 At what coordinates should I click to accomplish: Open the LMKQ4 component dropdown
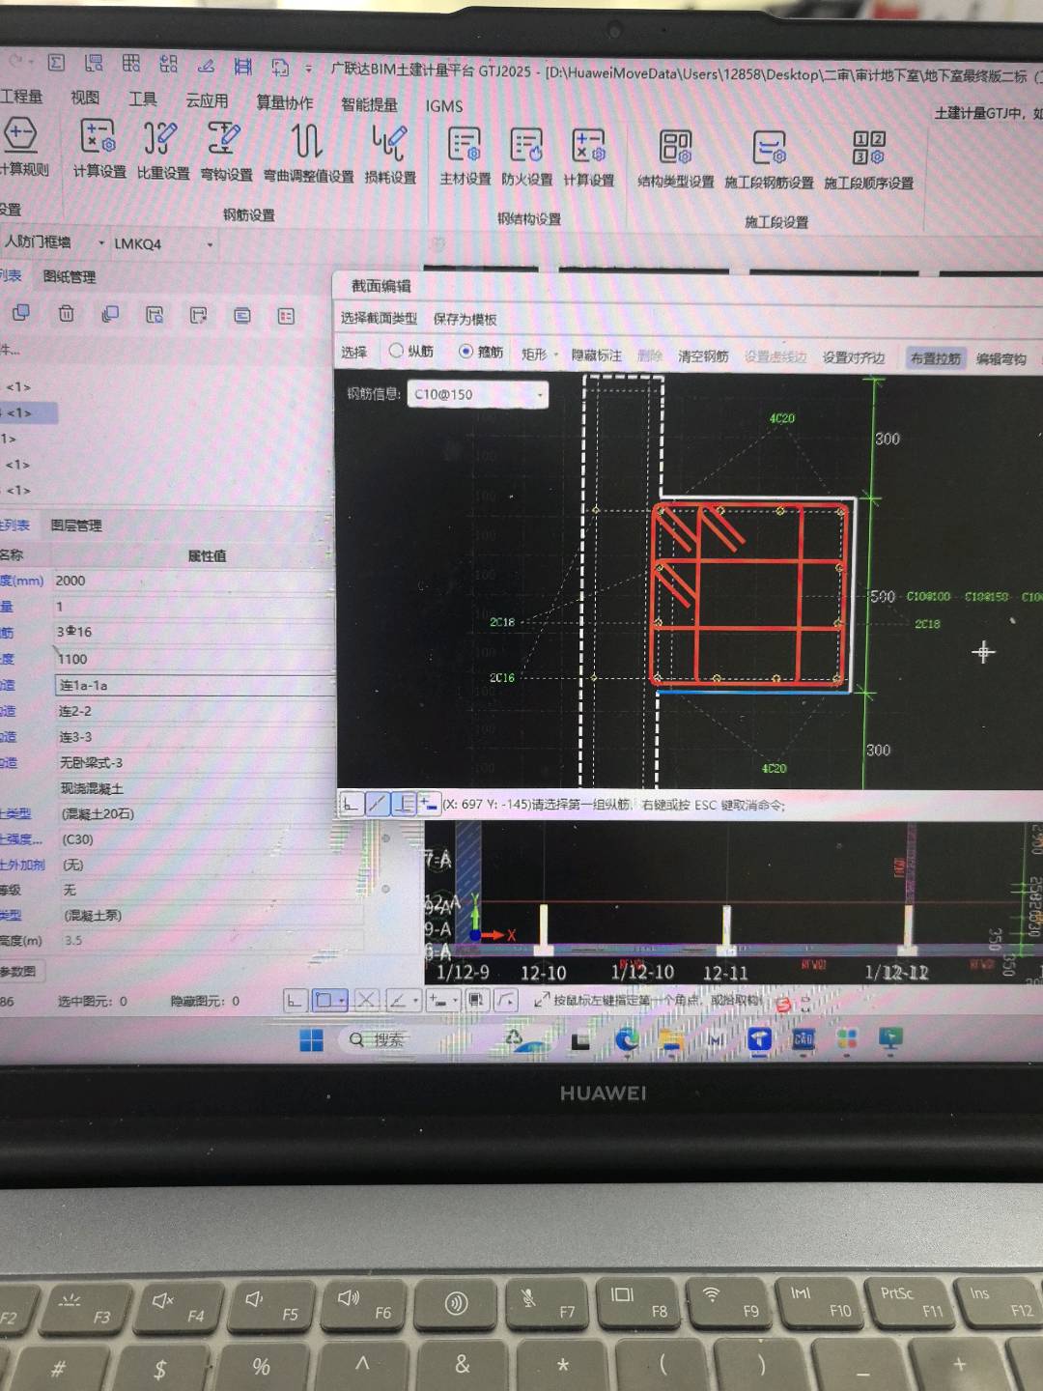pos(163,243)
